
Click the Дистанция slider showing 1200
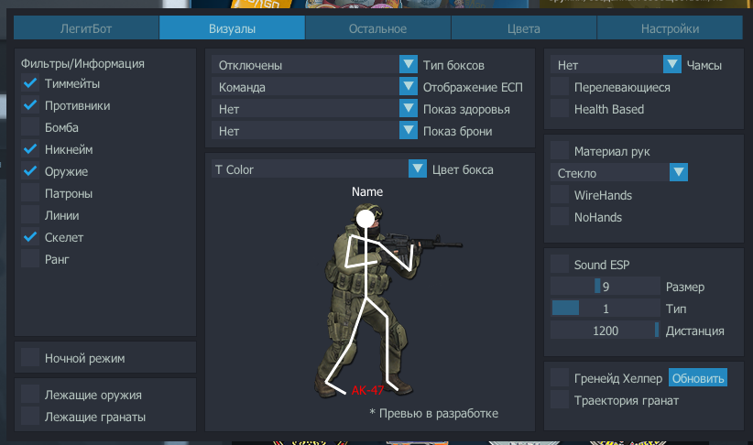click(x=606, y=331)
